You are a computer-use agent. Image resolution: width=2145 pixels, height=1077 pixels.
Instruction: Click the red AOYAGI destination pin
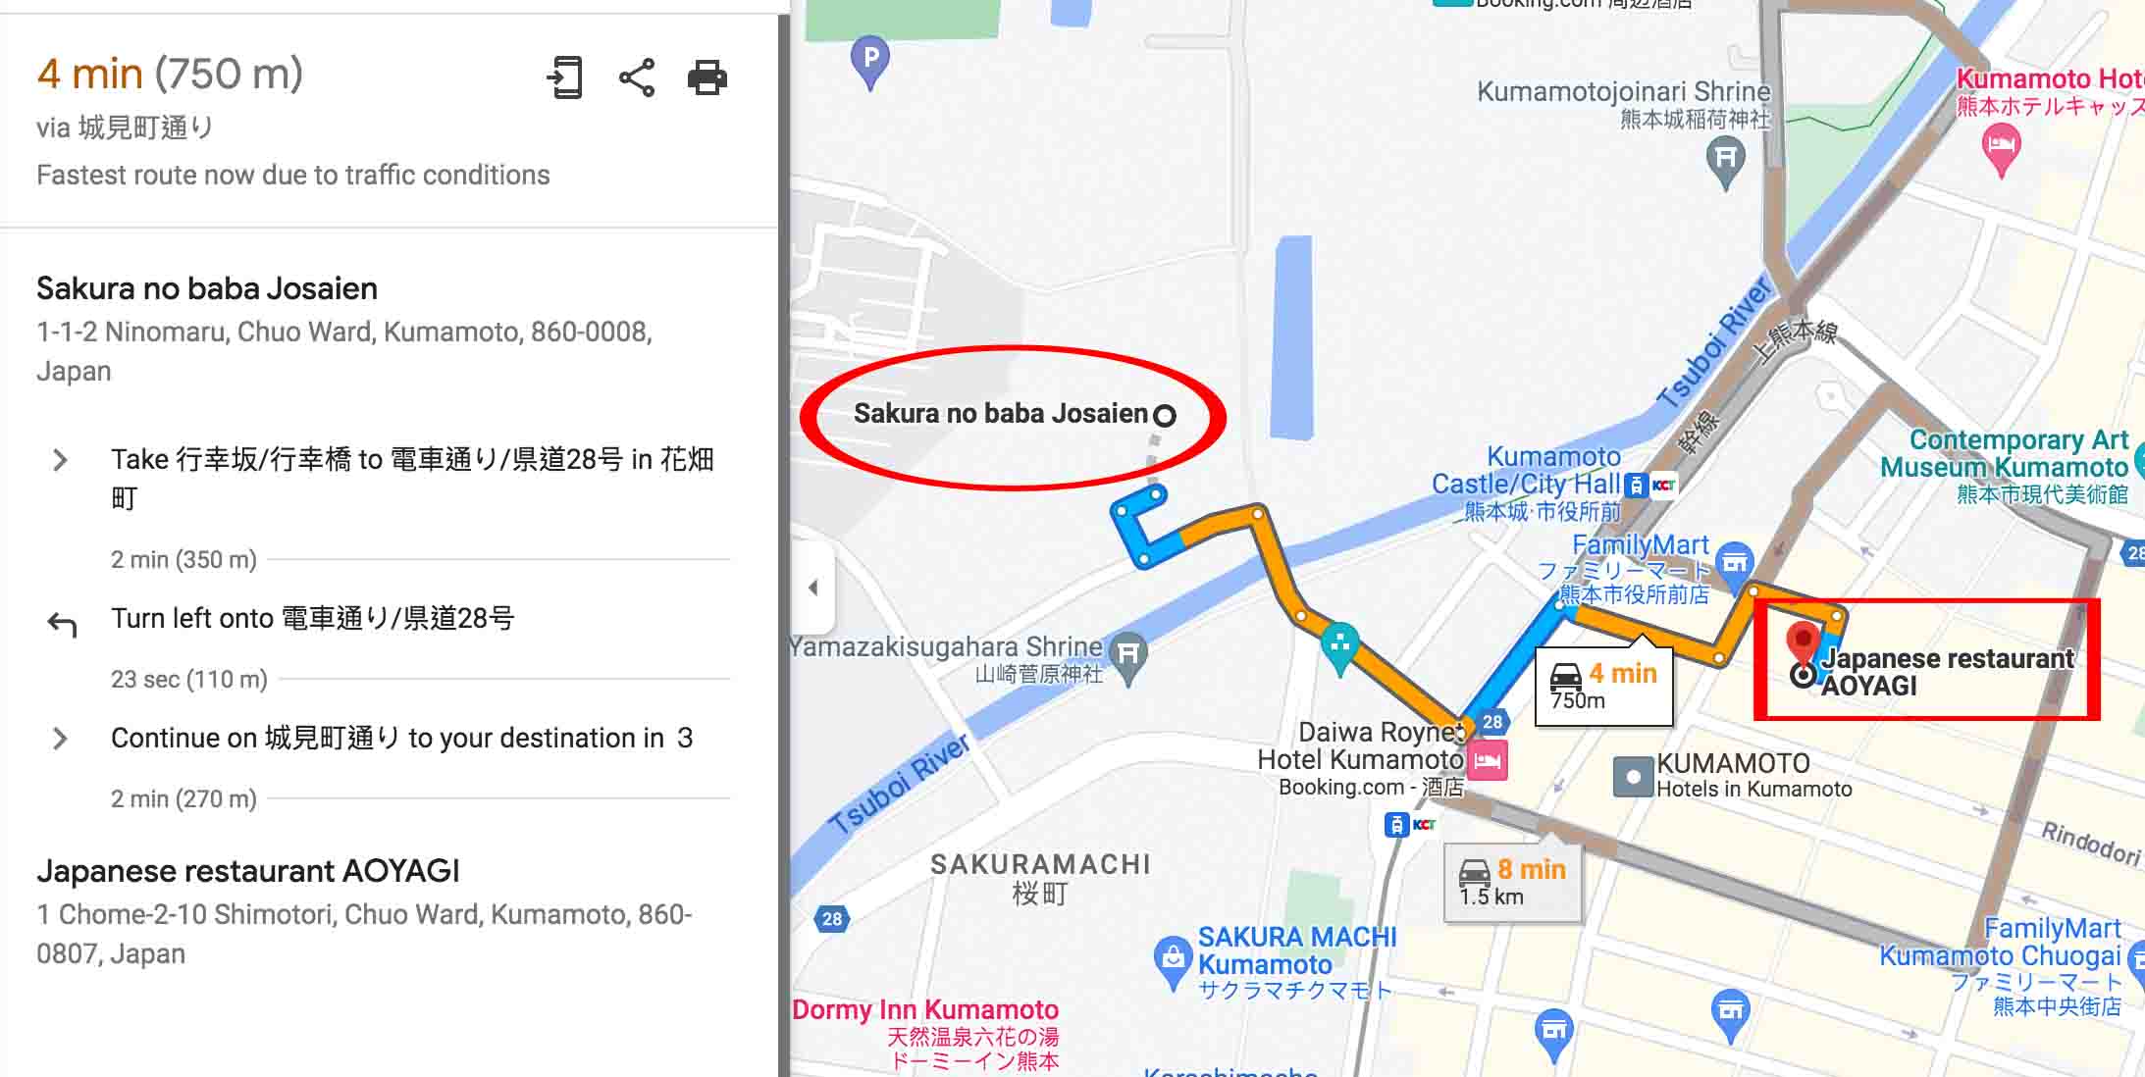(x=1802, y=643)
